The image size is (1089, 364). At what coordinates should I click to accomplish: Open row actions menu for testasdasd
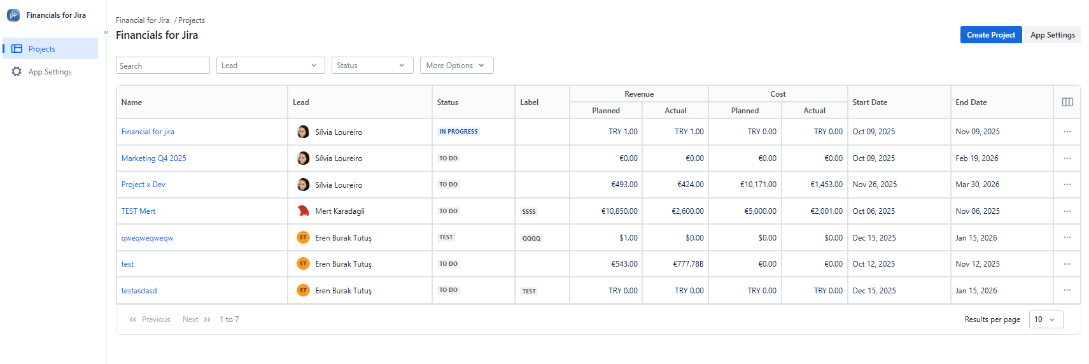[x=1067, y=290]
